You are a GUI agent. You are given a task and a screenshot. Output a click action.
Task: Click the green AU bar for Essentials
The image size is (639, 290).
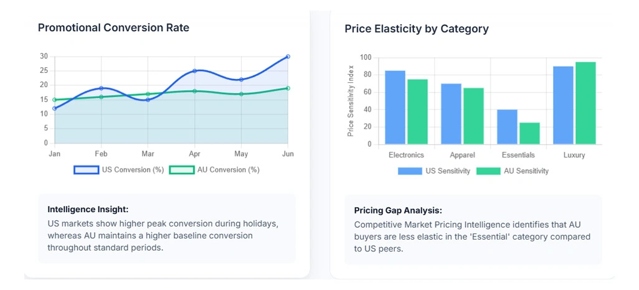coord(529,133)
